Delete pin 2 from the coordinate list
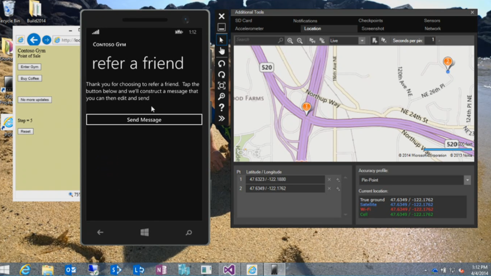Viewport: 491px width, 276px height. pyautogui.click(x=329, y=188)
